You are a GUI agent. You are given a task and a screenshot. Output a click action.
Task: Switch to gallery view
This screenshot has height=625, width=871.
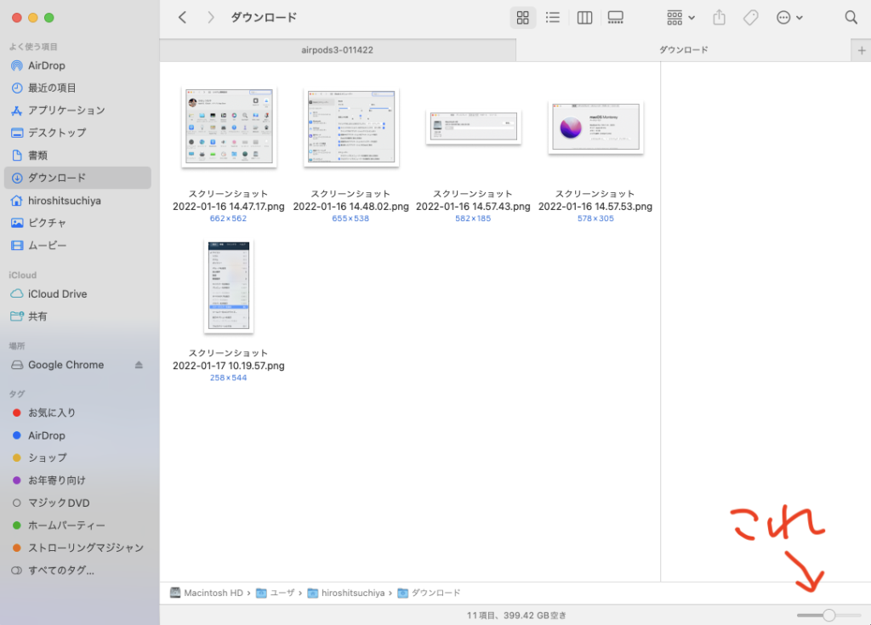[616, 17]
